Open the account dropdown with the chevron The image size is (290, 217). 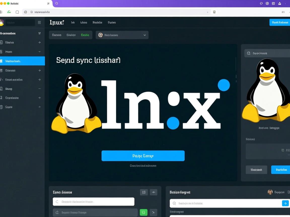pyautogui.click(x=144, y=35)
